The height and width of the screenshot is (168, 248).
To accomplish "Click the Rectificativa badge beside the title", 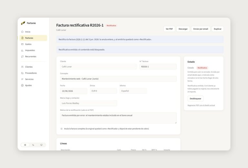I will click(x=111, y=26).
